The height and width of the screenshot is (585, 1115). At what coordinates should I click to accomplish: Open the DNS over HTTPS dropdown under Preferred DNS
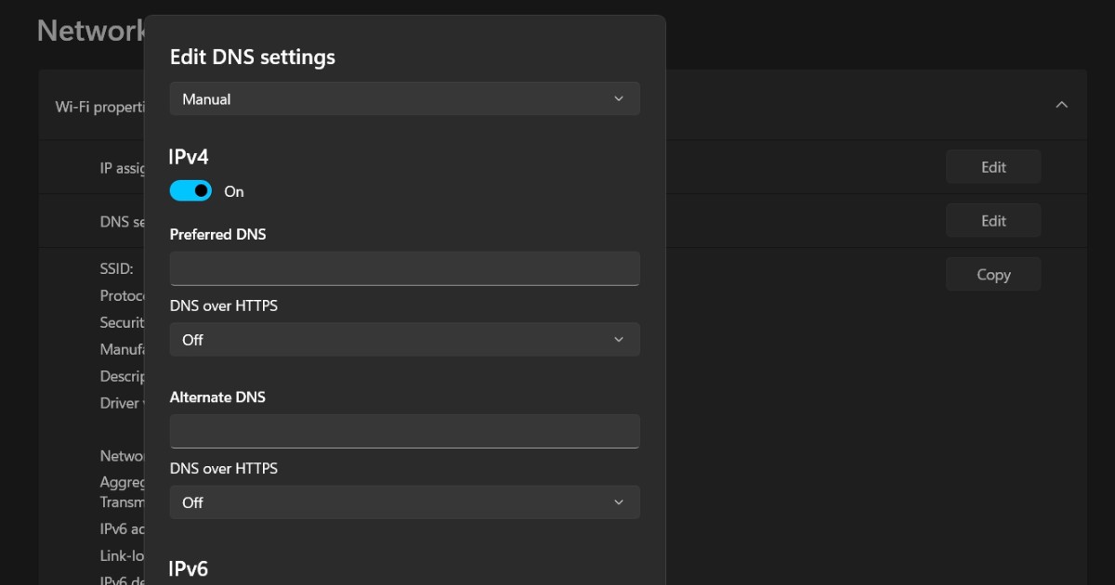[x=404, y=339]
